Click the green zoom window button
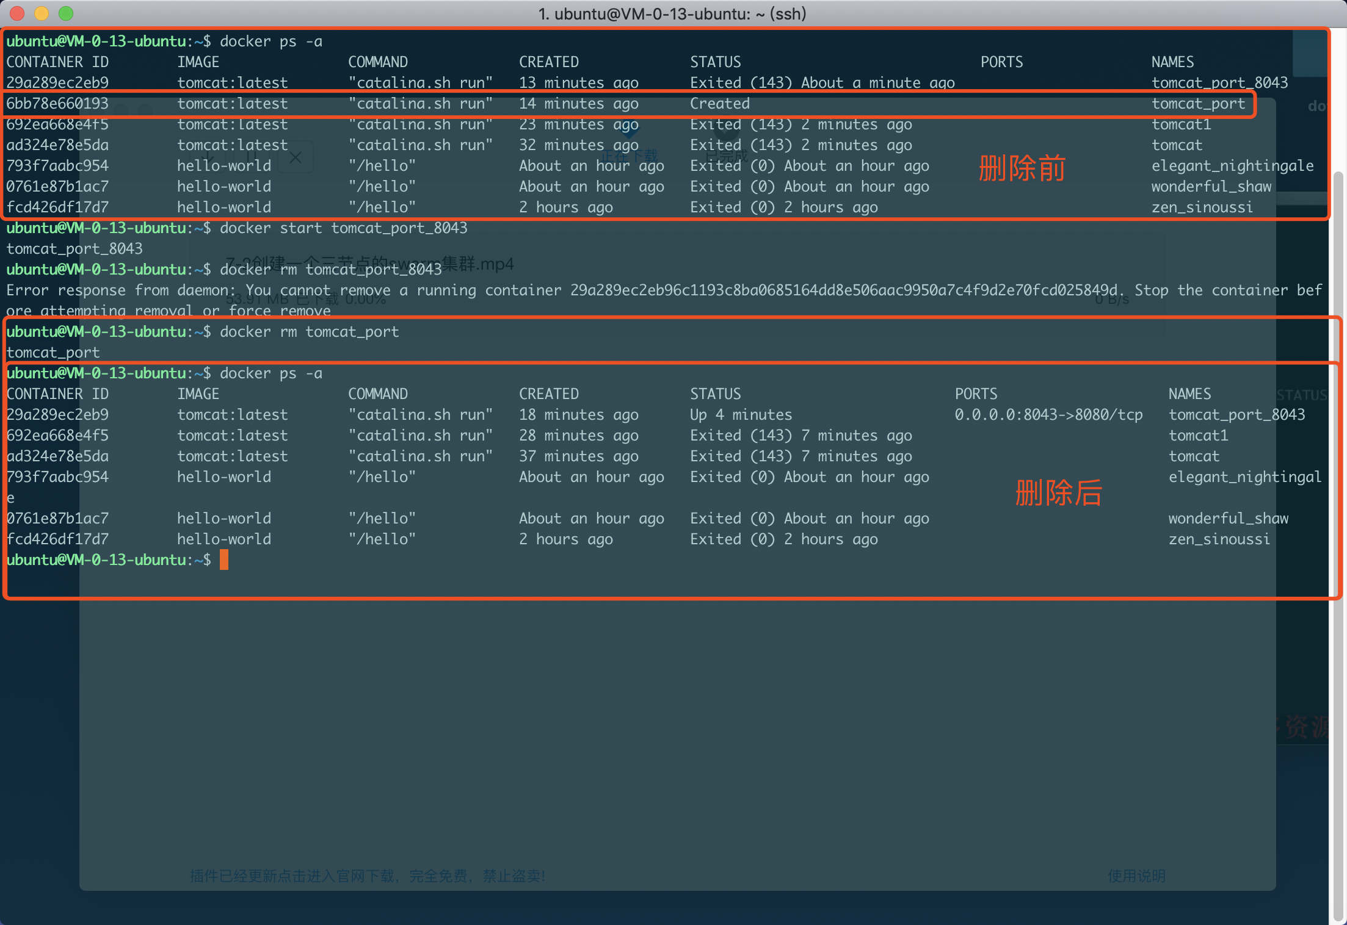The height and width of the screenshot is (925, 1347). pyautogui.click(x=66, y=13)
